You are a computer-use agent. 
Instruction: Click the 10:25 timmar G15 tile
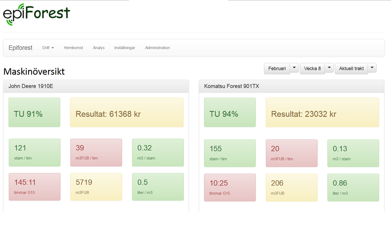[230, 187]
